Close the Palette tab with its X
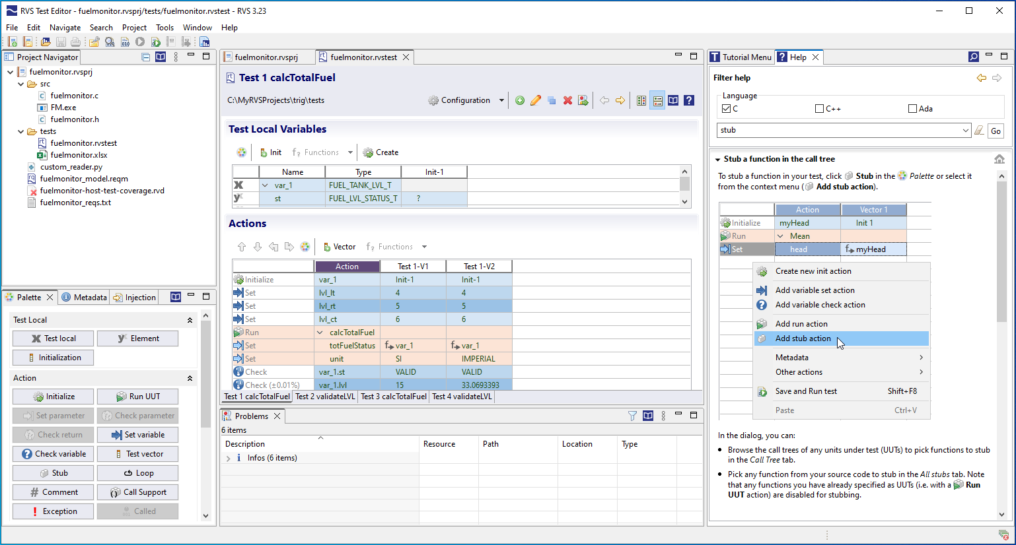 click(x=50, y=298)
